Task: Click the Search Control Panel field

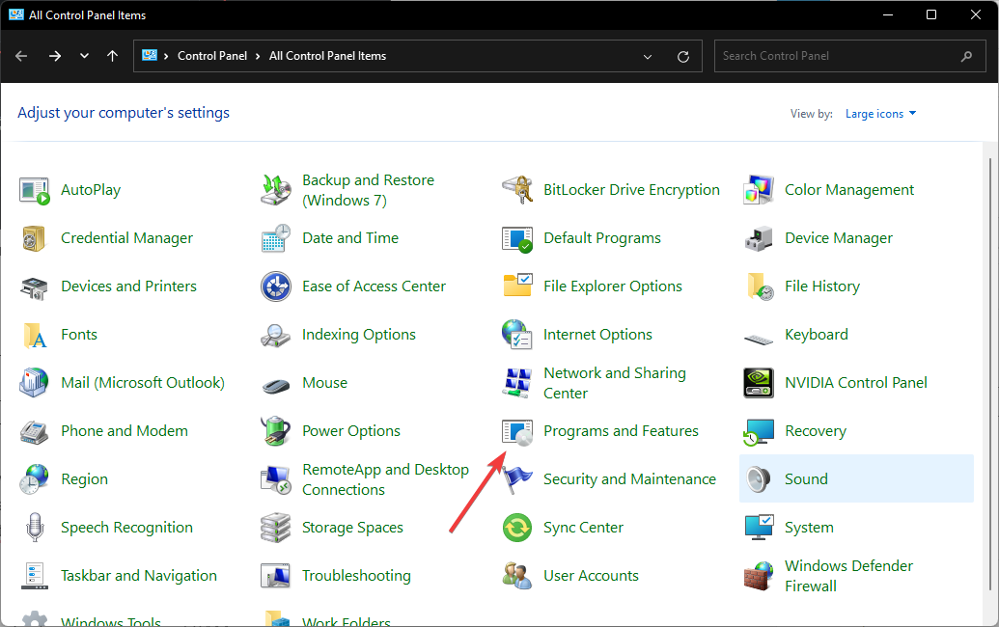Action: click(x=838, y=56)
